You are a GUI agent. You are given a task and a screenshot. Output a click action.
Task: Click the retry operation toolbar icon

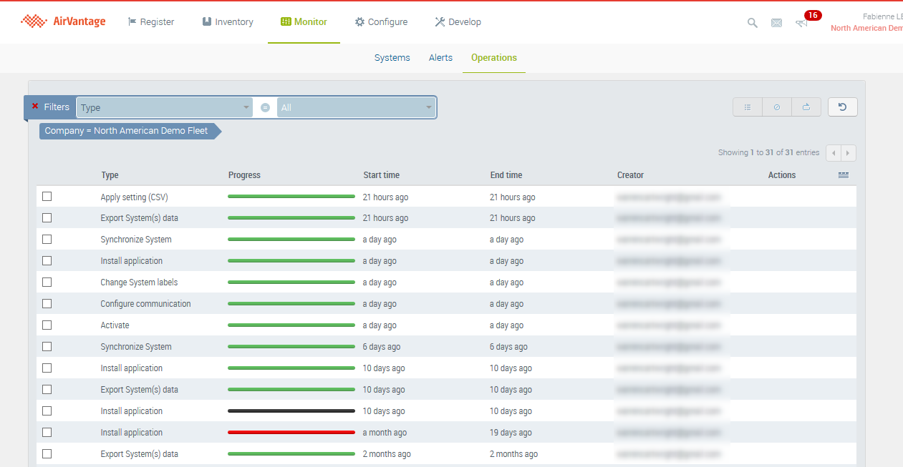click(x=806, y=107)
